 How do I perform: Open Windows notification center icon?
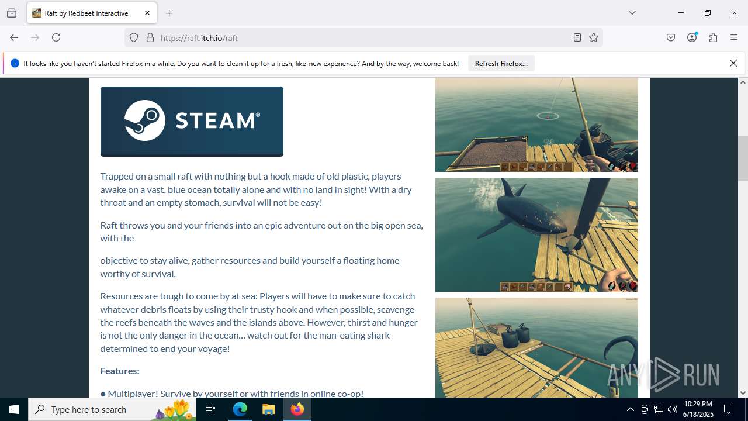[x=729, y=409]
